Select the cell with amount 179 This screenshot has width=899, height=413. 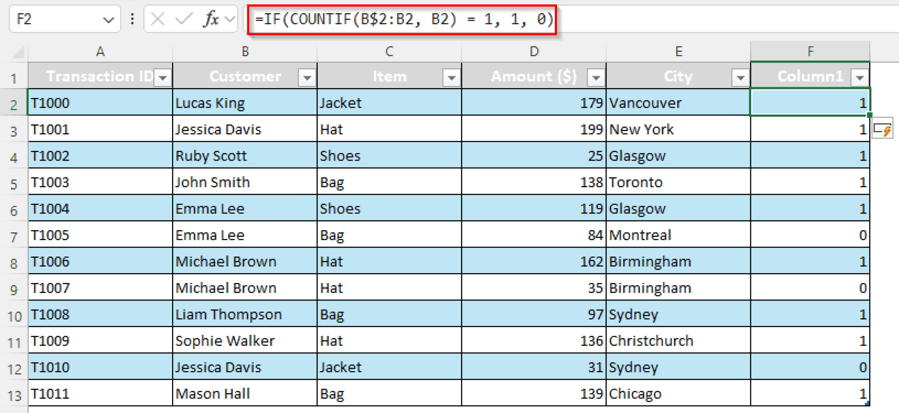534,103
